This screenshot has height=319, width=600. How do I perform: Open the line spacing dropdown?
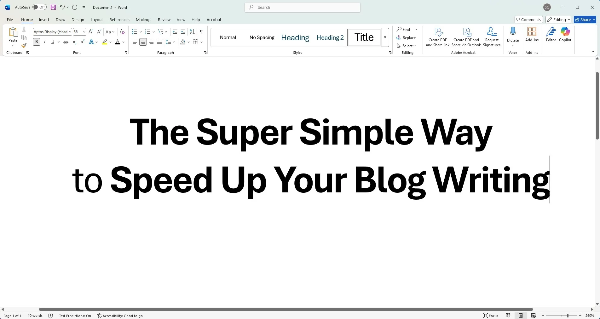174,42
